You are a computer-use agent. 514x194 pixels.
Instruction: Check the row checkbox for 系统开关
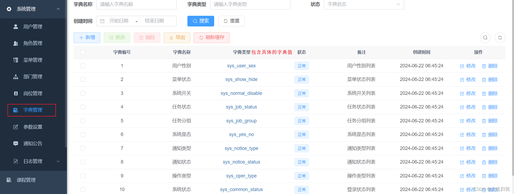point(83,93)
